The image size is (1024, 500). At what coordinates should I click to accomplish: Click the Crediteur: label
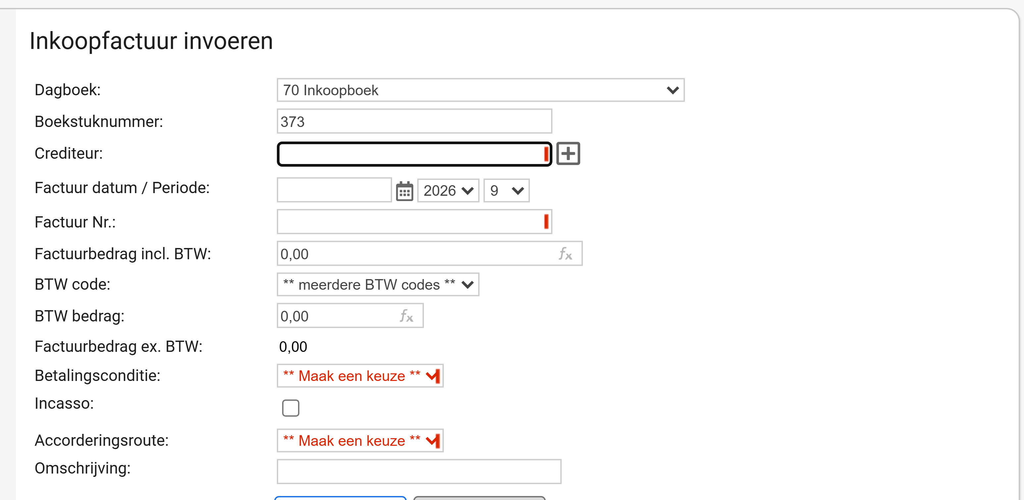(69, 153)
